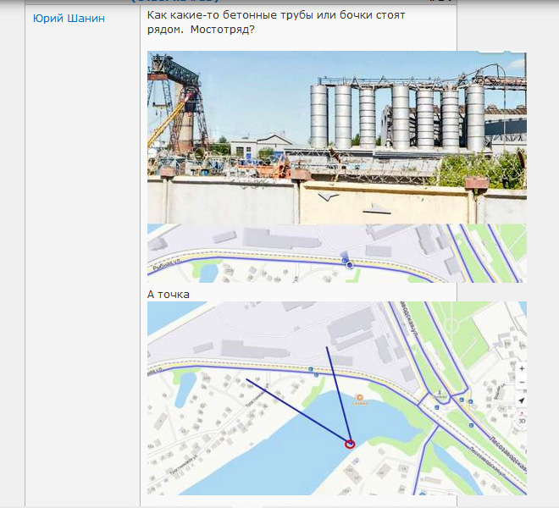Image resolution: width=559 pixels, height=508 pixels.
Task: Open Юрий Шанин's user profile
Action: pos(69,18)
